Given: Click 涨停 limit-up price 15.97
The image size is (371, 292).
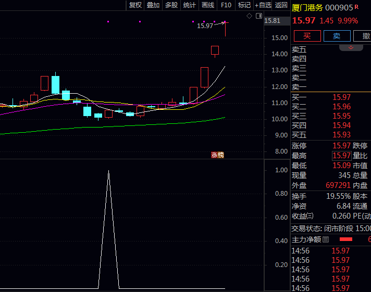Looking at the screenshot, I should coord(341,146).
